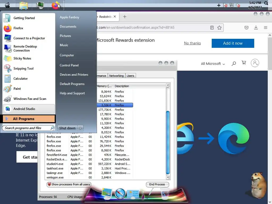Sort by Description column header
The height and width of the screenshot is (204, 272).
click(122, 86)
